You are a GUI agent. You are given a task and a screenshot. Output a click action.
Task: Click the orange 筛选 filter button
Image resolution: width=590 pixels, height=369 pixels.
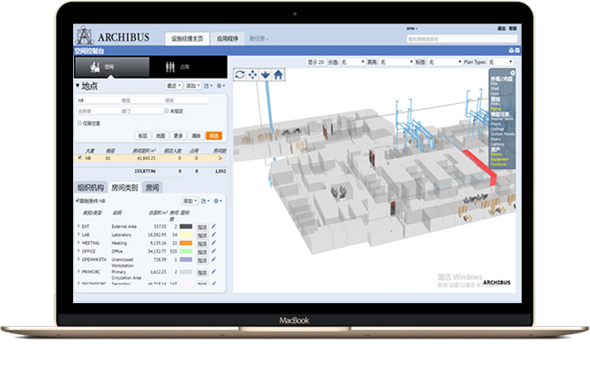pos(214,135)
